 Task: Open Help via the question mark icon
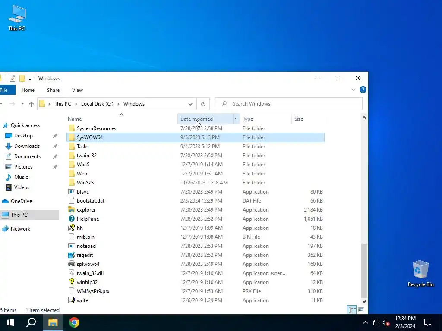click(363, 90)
